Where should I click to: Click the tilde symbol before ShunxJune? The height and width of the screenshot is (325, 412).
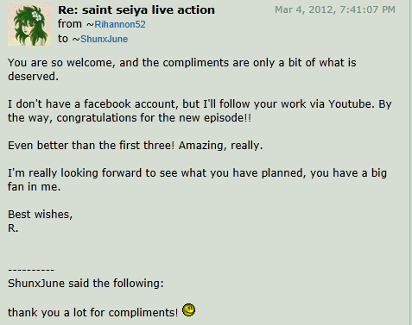[76, 40]
